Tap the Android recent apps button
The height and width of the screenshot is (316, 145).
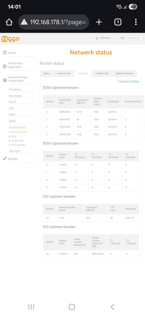(x=31, y=307)
